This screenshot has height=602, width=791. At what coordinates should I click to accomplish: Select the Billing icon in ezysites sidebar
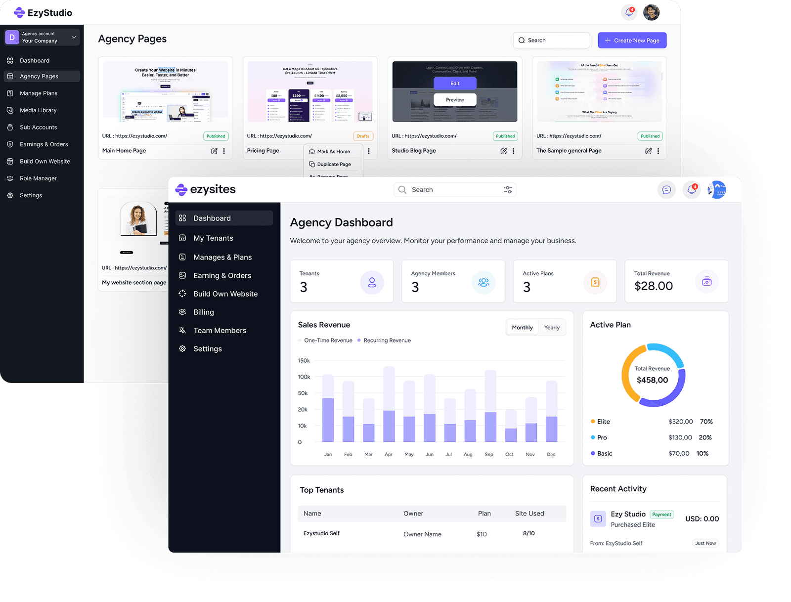pos(182,312)
